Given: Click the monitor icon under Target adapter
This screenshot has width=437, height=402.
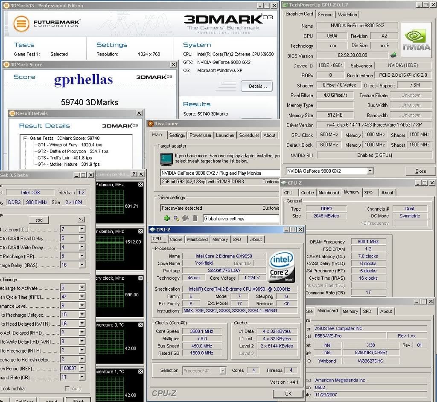Looking at the screenshot, I should (x=167, y=159).
